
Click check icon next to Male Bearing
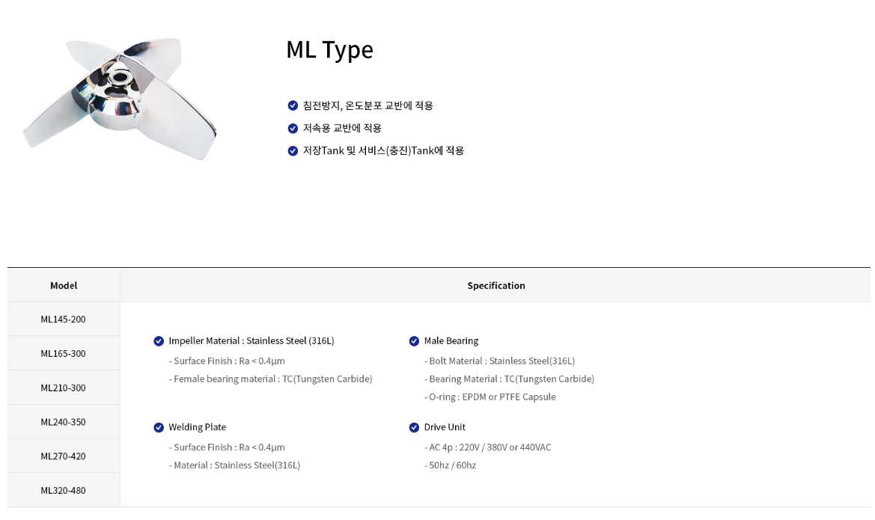[x=414, y=341]
